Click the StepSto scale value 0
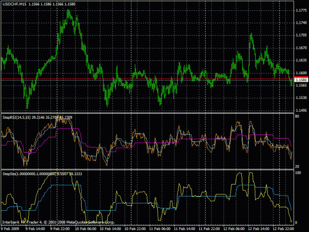The image size is (309, 232). [296, 223]
